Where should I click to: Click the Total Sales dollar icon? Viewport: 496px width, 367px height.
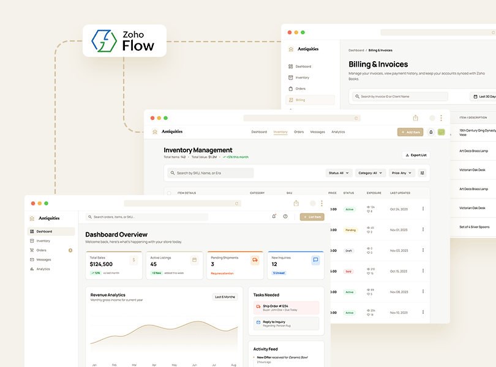click(x=133, y=260)
